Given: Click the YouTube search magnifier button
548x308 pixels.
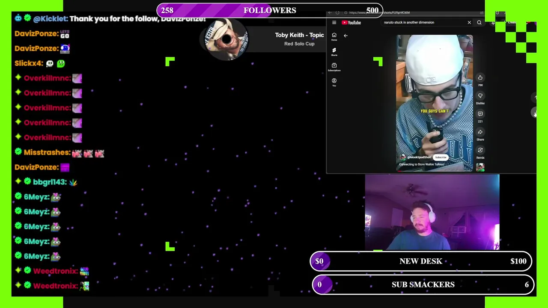Looking at the screenshot, I should click(479, 22).
